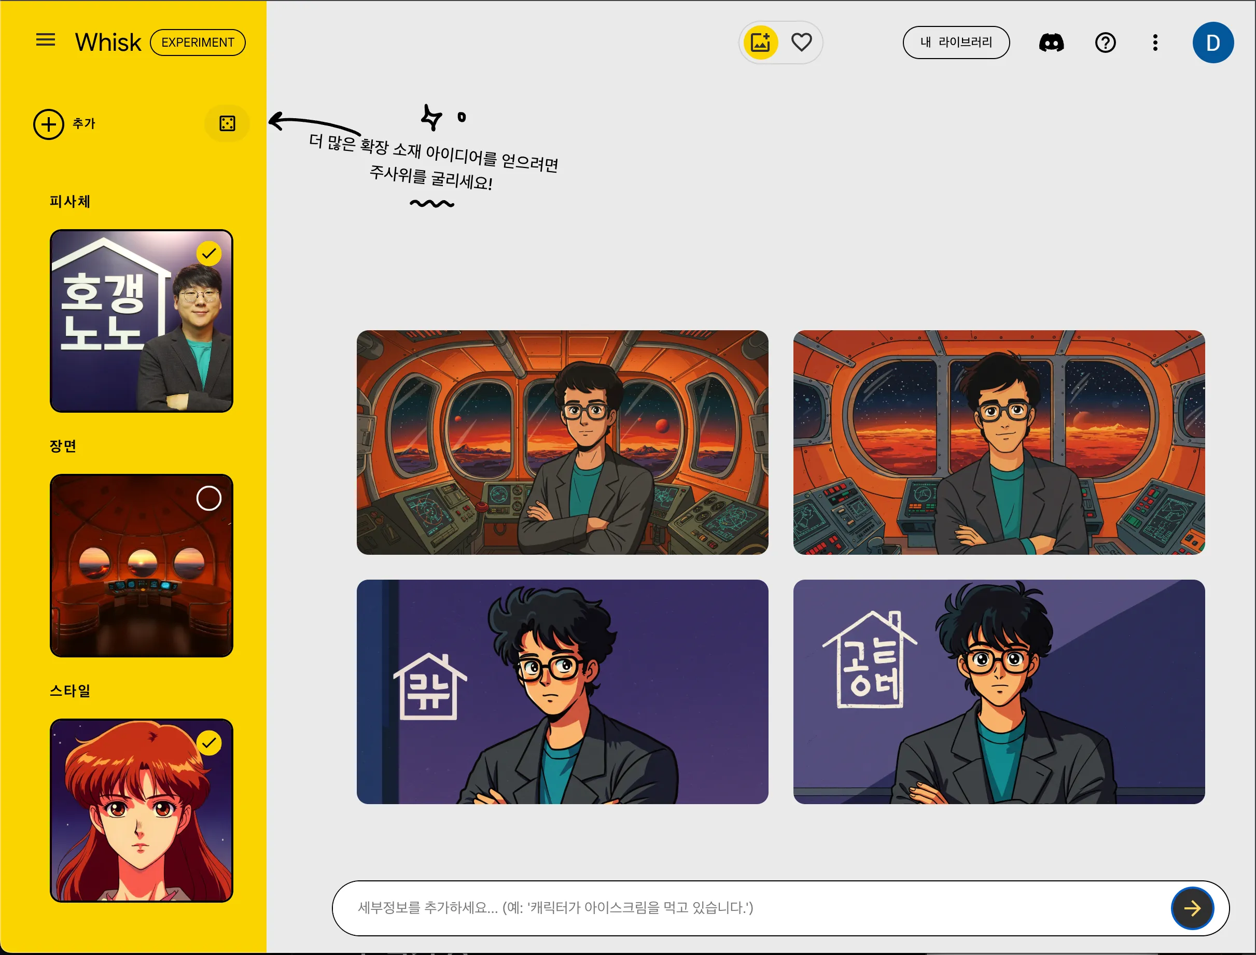Open the hamburger navigation menu
Screen dimensions: 1256x955
[x=46, y=40]
